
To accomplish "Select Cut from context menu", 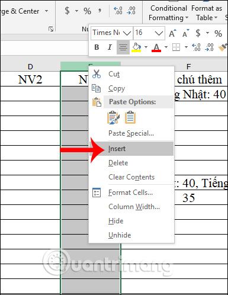I will point(131,74).
